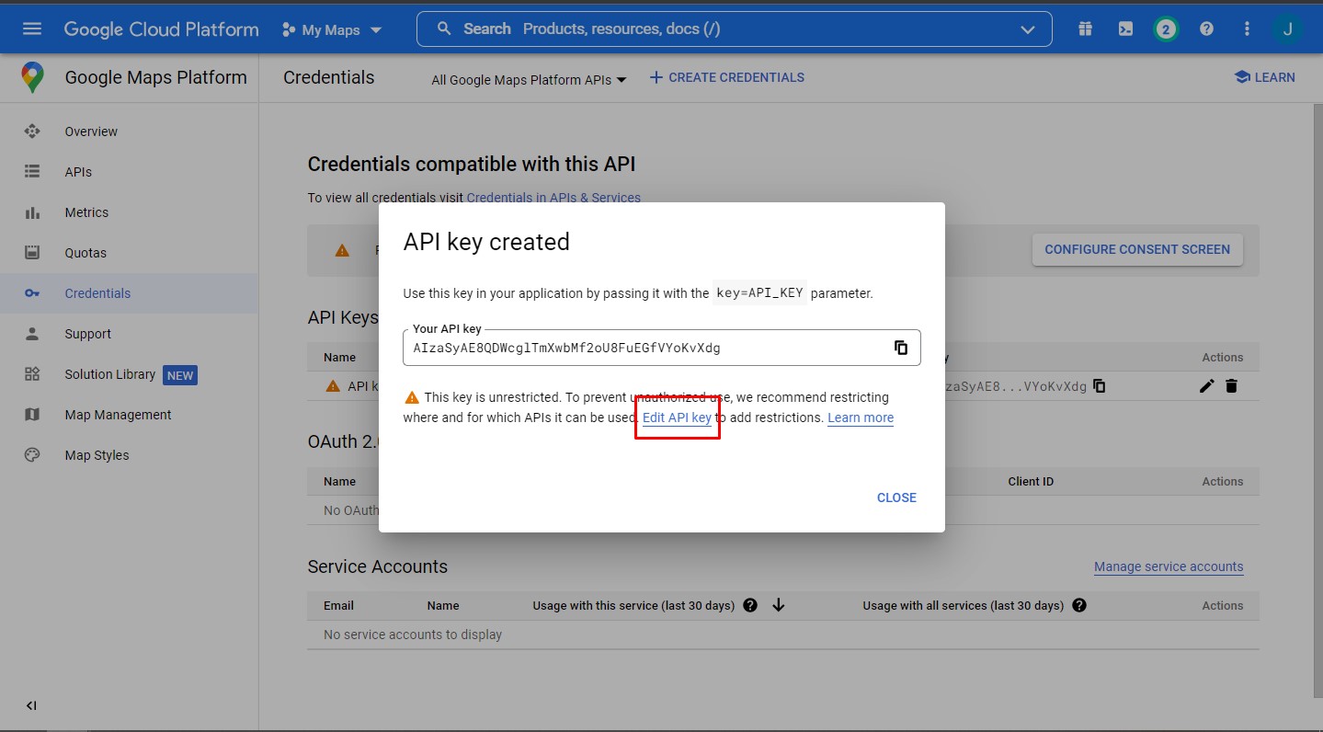The height and width of the screenshot is (732, 1323).
Task: Click Edit API key link
Action: [677, 417]
